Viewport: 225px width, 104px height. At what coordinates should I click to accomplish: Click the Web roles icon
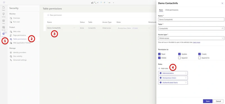tap(11, 31)
